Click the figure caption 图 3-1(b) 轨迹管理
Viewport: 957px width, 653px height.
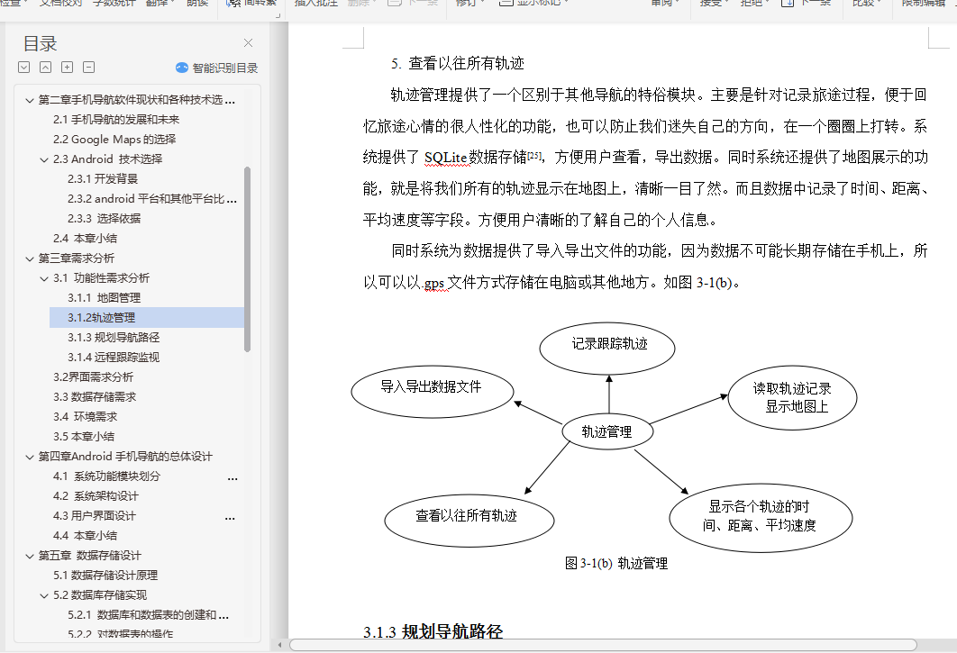[616, 563]
